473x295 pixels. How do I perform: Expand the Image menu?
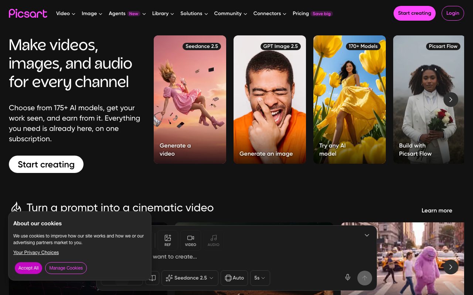tap(92, 13)
